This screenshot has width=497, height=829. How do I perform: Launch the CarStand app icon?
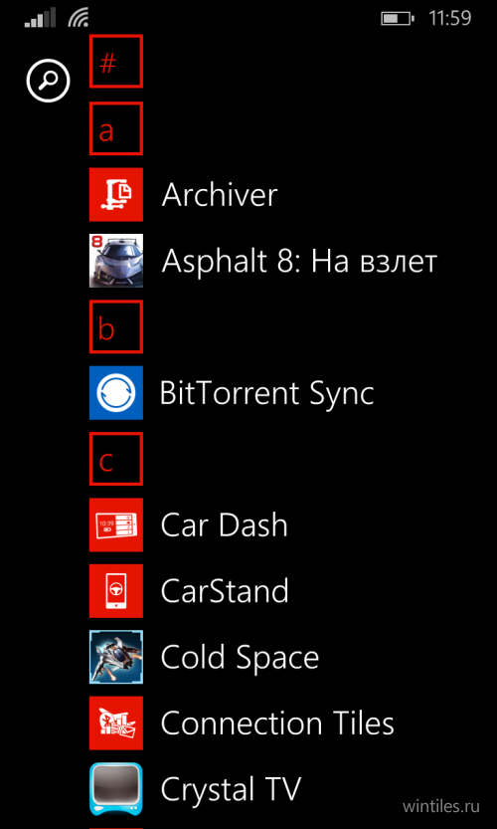115,591
